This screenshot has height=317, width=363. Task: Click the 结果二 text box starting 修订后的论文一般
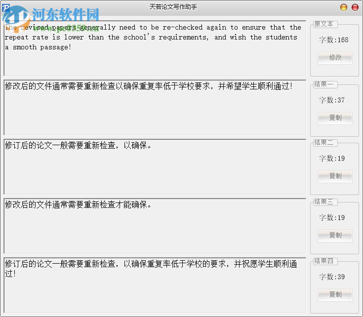(x=155, y=166)
